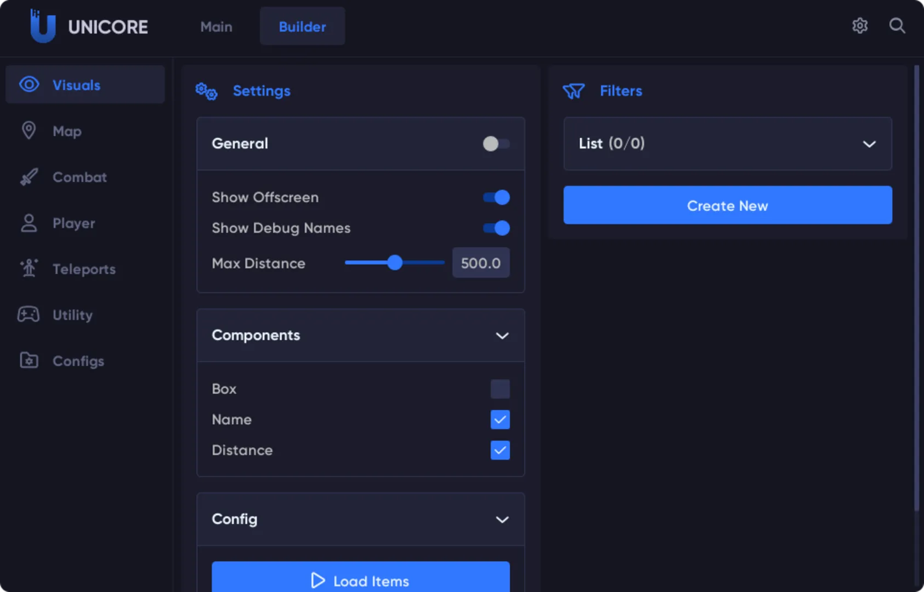Select the Visuals eye icon in sidebar
Viewport: 924px width, 592px height.
point(29,84)
